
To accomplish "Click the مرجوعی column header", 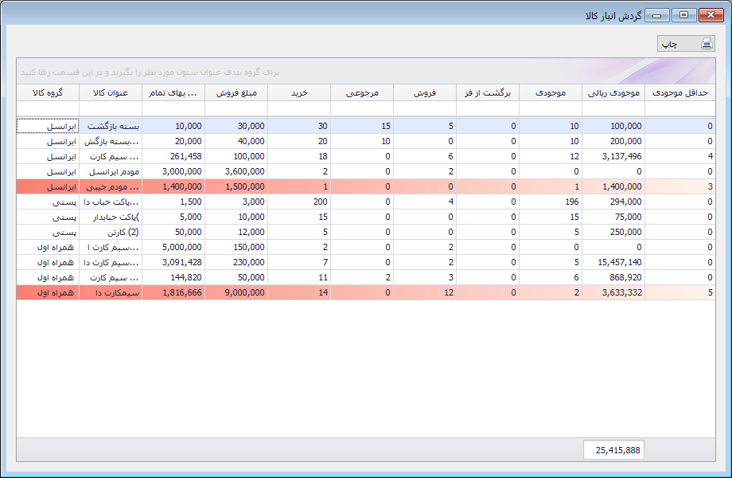I will click(362, 92).
